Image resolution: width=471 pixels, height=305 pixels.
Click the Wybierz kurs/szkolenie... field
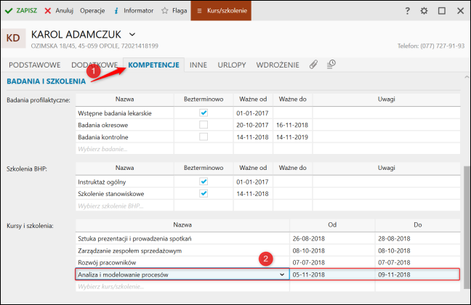click(182, 286)
